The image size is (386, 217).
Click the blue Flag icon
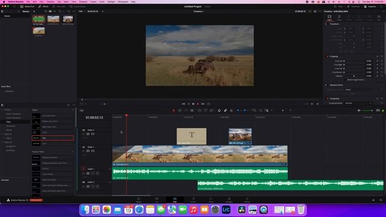click(238, 110)
